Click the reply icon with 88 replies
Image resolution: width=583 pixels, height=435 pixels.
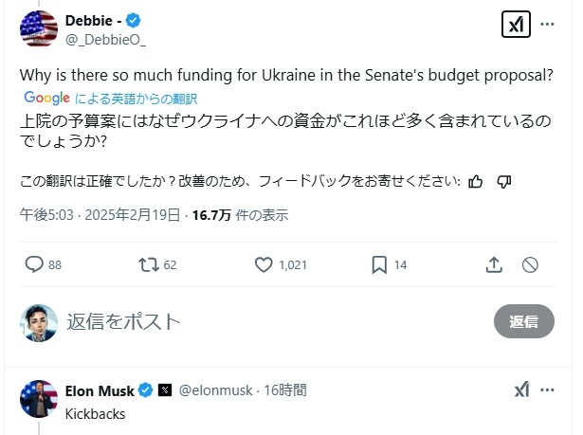point(34,264)
